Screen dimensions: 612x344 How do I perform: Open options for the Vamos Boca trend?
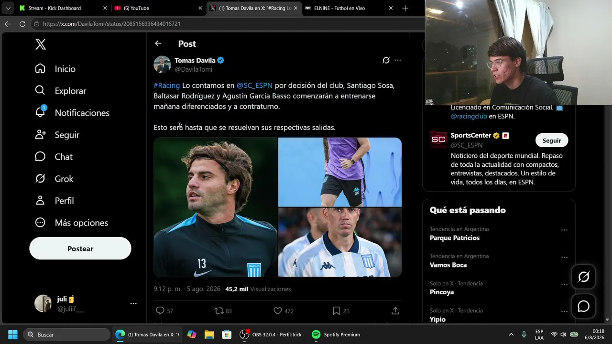(564, 257)
